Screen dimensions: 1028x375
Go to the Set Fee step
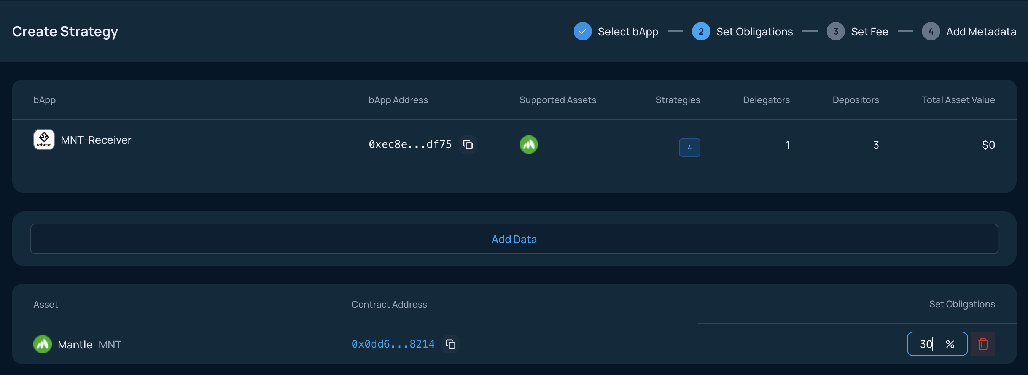click(x=869, y=32)
